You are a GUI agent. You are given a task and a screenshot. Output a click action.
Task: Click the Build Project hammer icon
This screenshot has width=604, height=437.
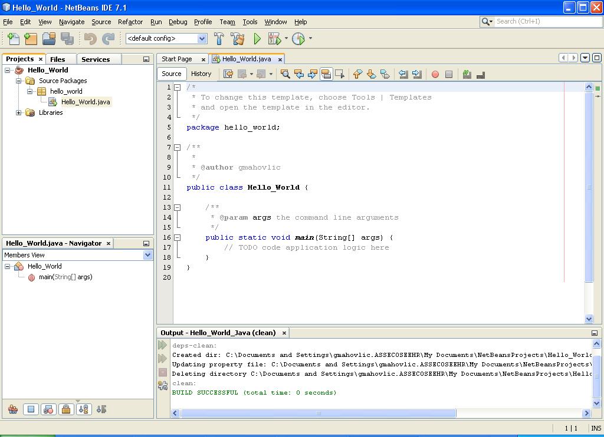(x=219, y=39)
